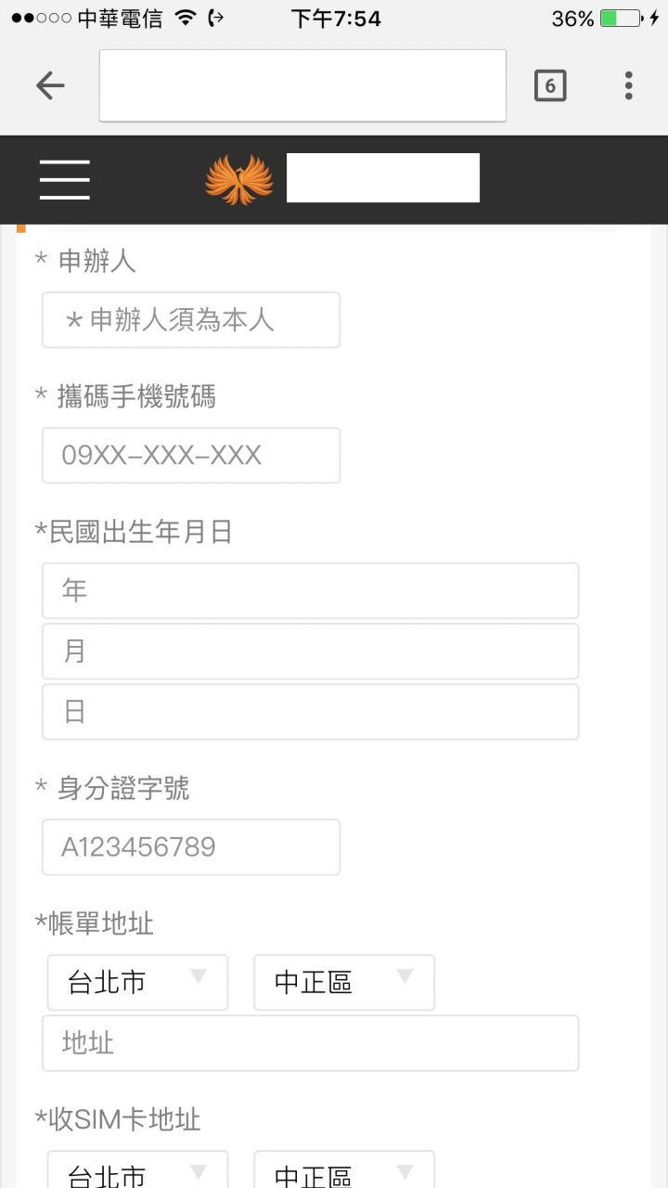This screenshot has height=1188, width=668.
Task: Tap the 身分證字號 ID number field
Action: 190,846
